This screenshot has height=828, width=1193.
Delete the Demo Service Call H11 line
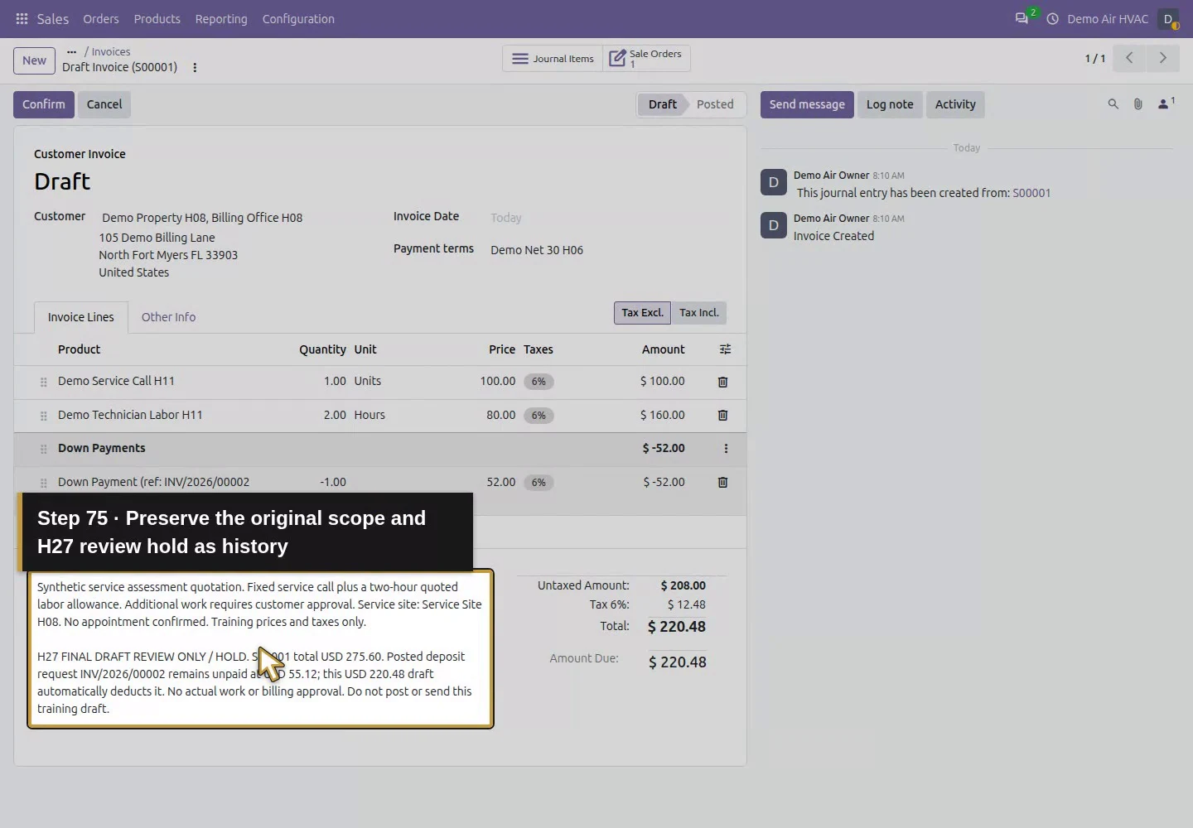pos(722,382)
